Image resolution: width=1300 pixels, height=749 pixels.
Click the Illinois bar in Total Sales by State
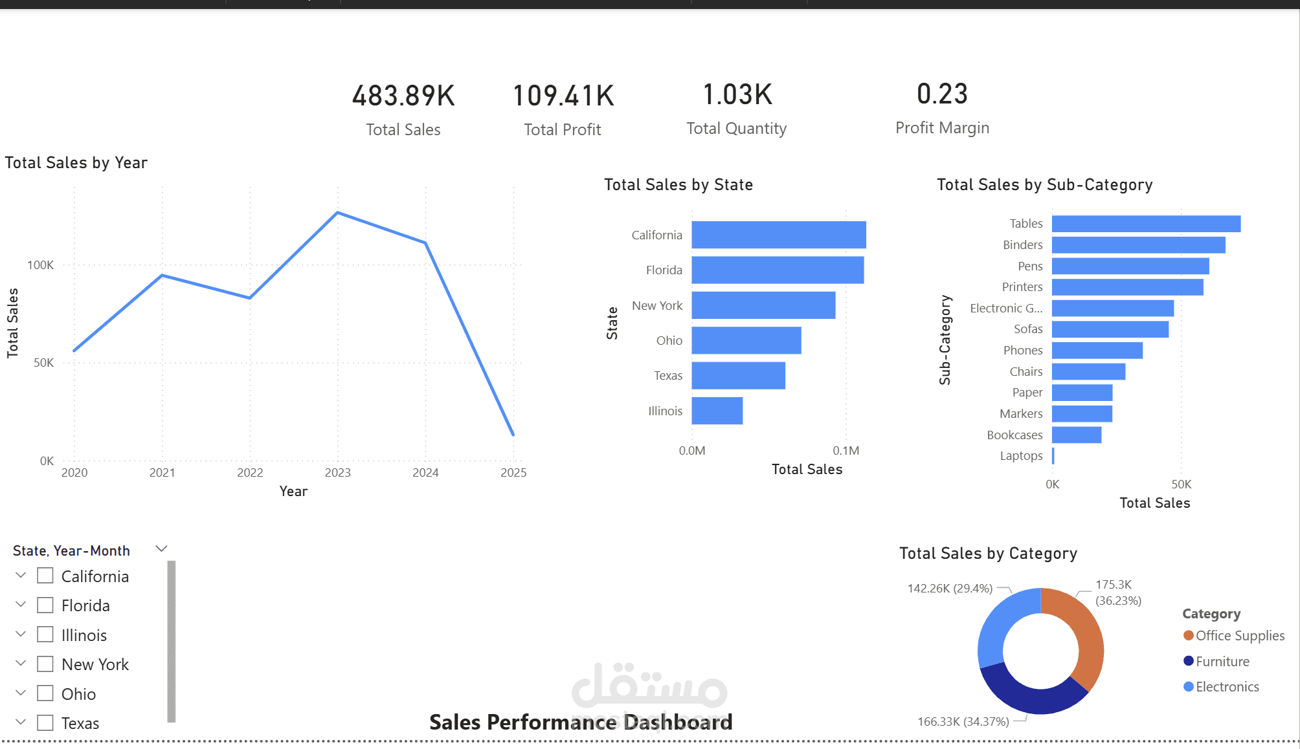[x=717, y=411]
